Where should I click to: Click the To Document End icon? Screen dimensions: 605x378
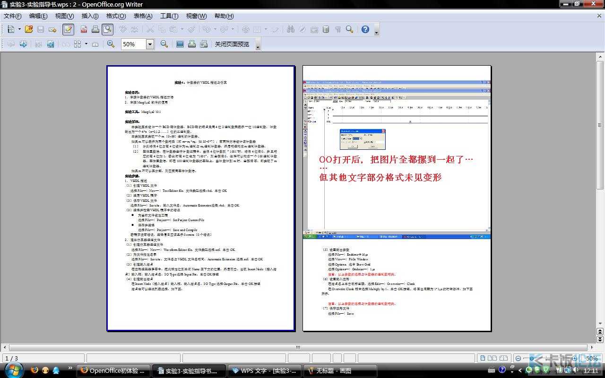tap(50, 44)
